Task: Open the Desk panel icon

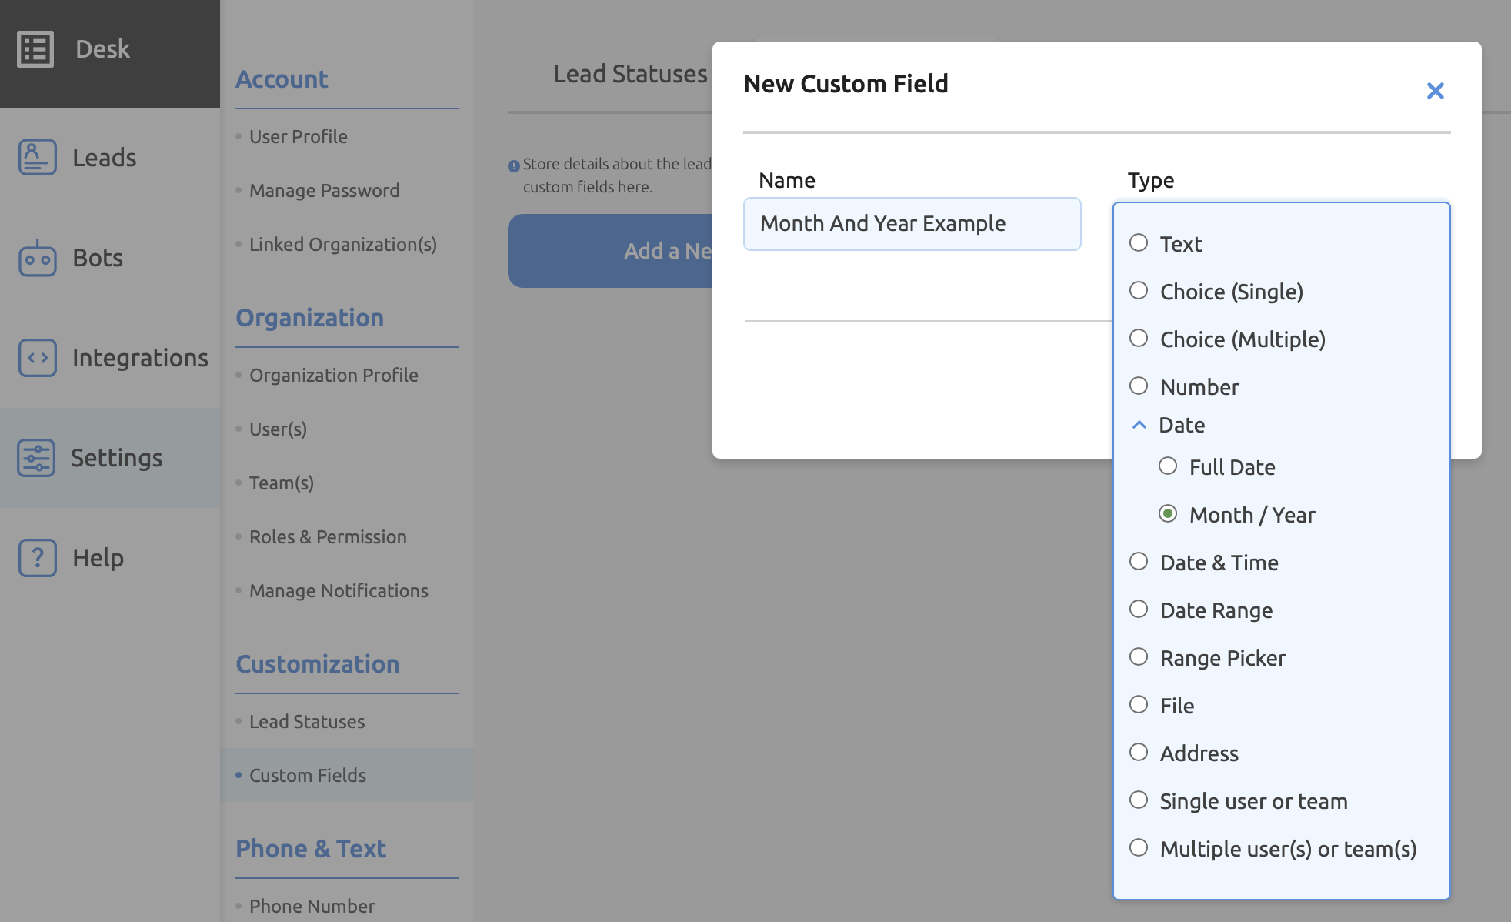Action: pos(36,48)
